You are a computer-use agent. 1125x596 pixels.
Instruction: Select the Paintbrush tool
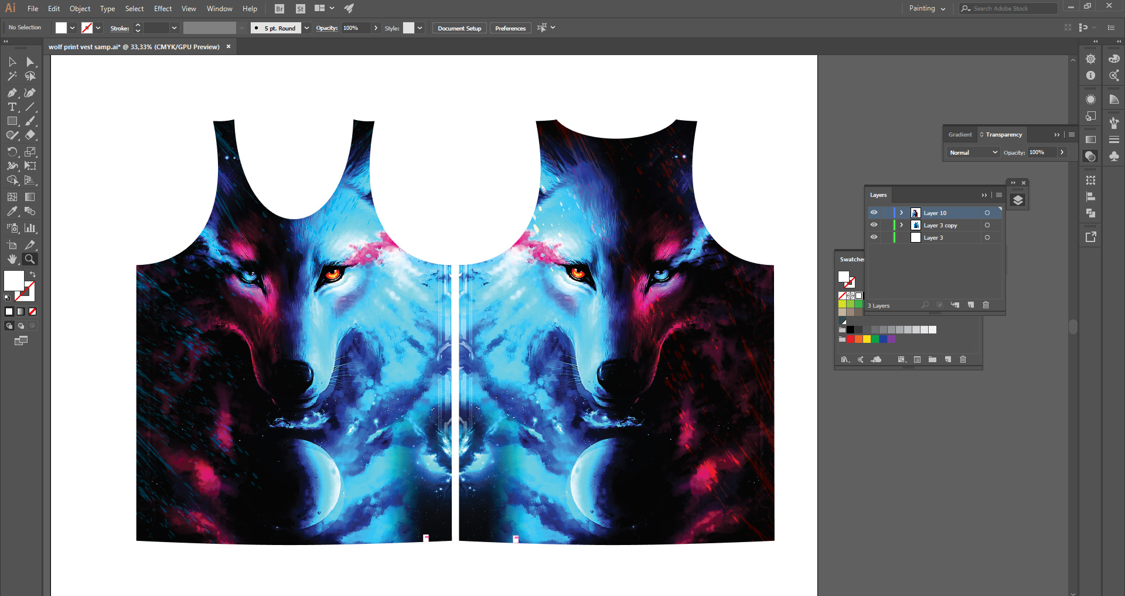click(x=30, y=121)
